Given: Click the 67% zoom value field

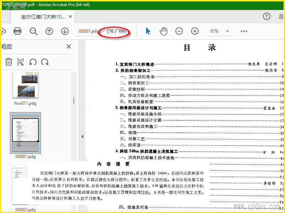Looking at the screenshot, I should (214, 31).
